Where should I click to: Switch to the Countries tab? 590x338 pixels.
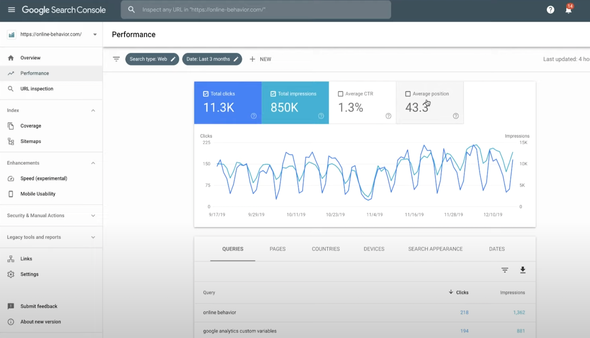pyautogui.click(x=326, y=249)
